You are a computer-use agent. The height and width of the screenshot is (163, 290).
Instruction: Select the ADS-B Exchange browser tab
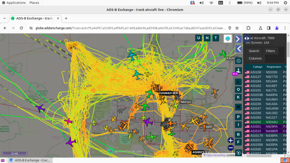(x=35, y=18)
